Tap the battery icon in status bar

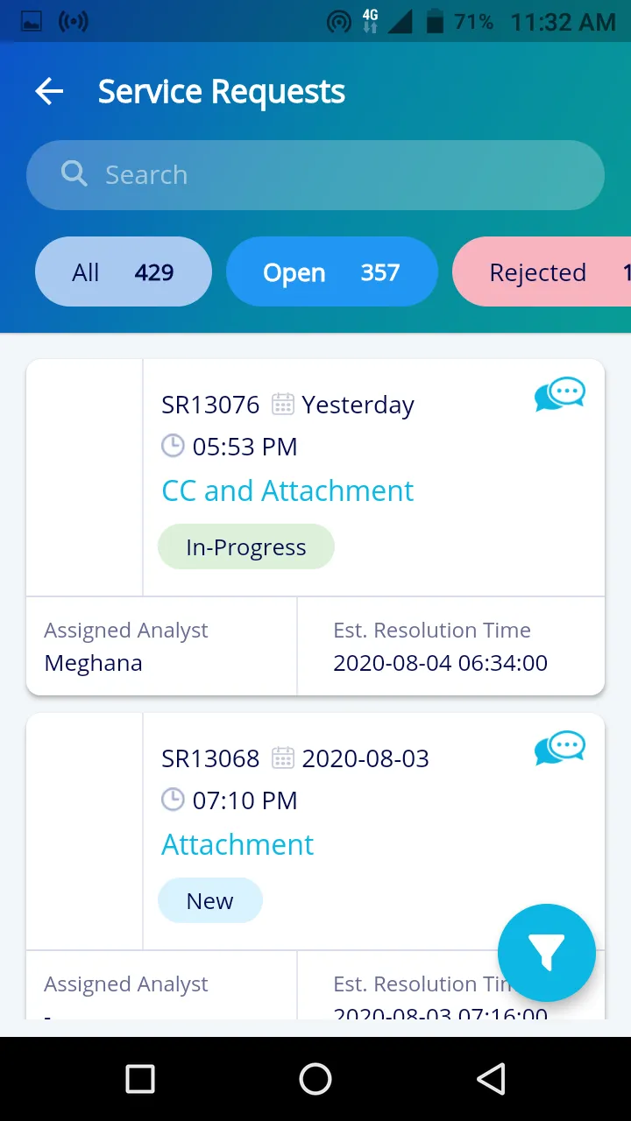(434, 21)
